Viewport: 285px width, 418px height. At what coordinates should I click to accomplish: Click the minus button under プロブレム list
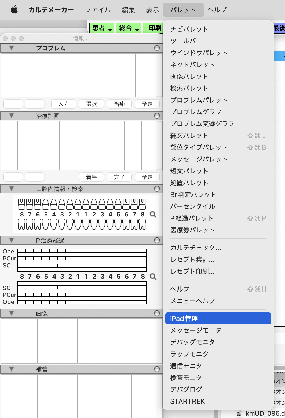tap(34, 104)
